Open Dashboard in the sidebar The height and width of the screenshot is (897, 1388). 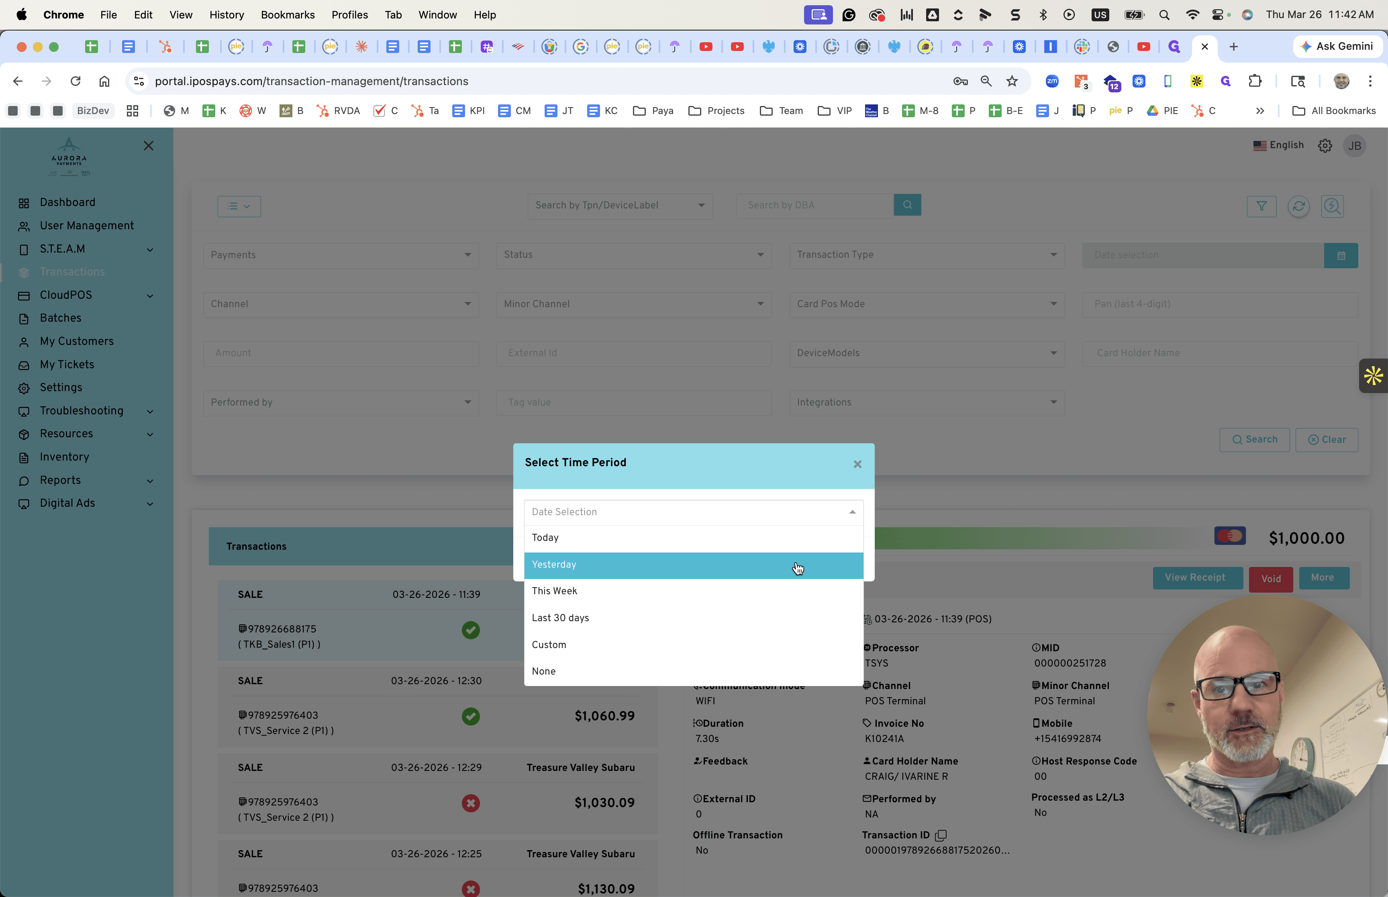pyautogui.click(x=67, y=202)
